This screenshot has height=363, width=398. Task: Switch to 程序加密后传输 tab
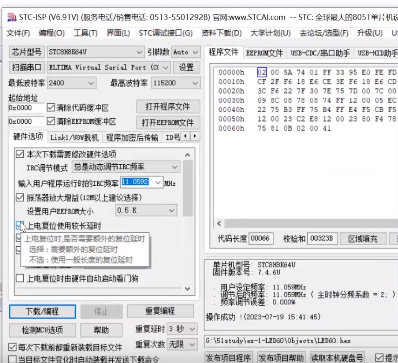pyautogui.click(x=132, y=138)
